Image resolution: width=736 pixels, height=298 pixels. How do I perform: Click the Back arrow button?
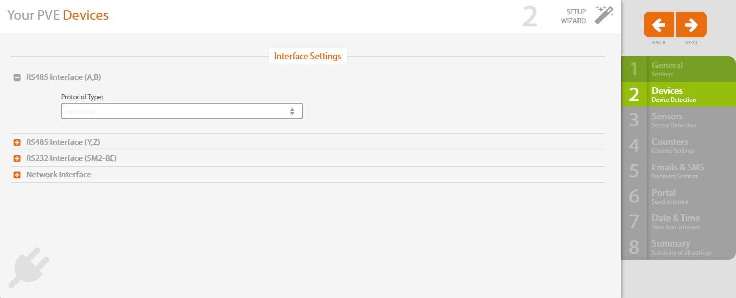tap(659, 24)
